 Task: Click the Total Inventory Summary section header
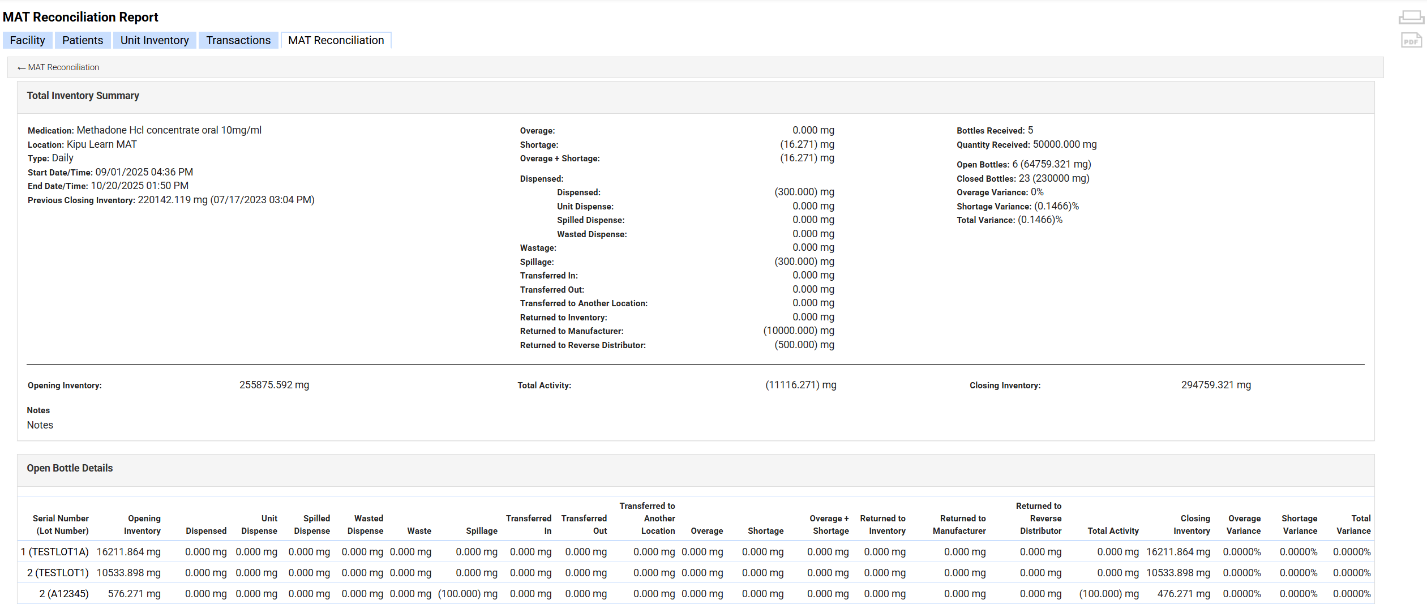[83, 96]
